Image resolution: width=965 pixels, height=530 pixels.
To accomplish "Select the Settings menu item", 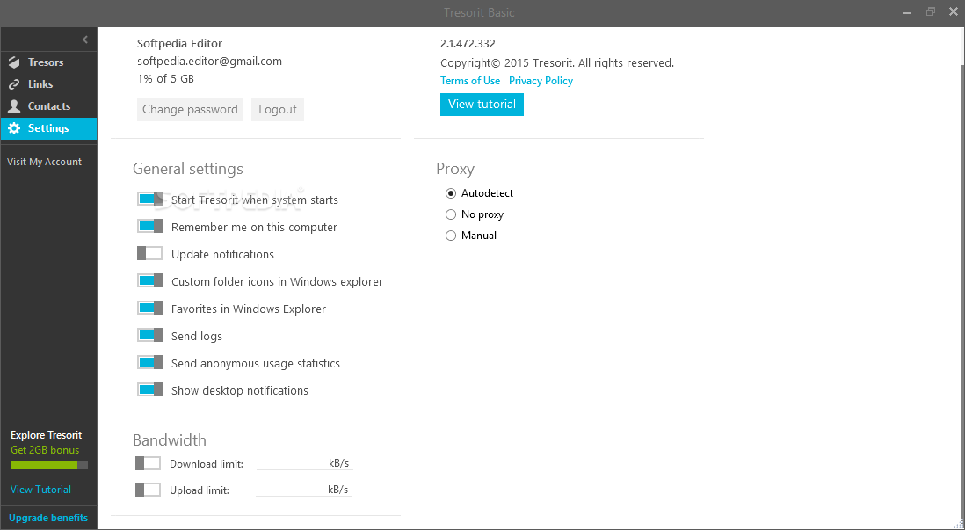I will 48,128.
